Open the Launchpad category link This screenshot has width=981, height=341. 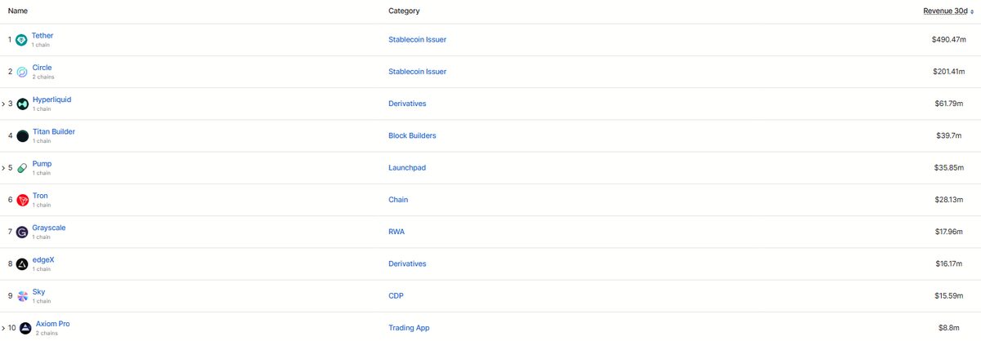click(x=407, y=168)
